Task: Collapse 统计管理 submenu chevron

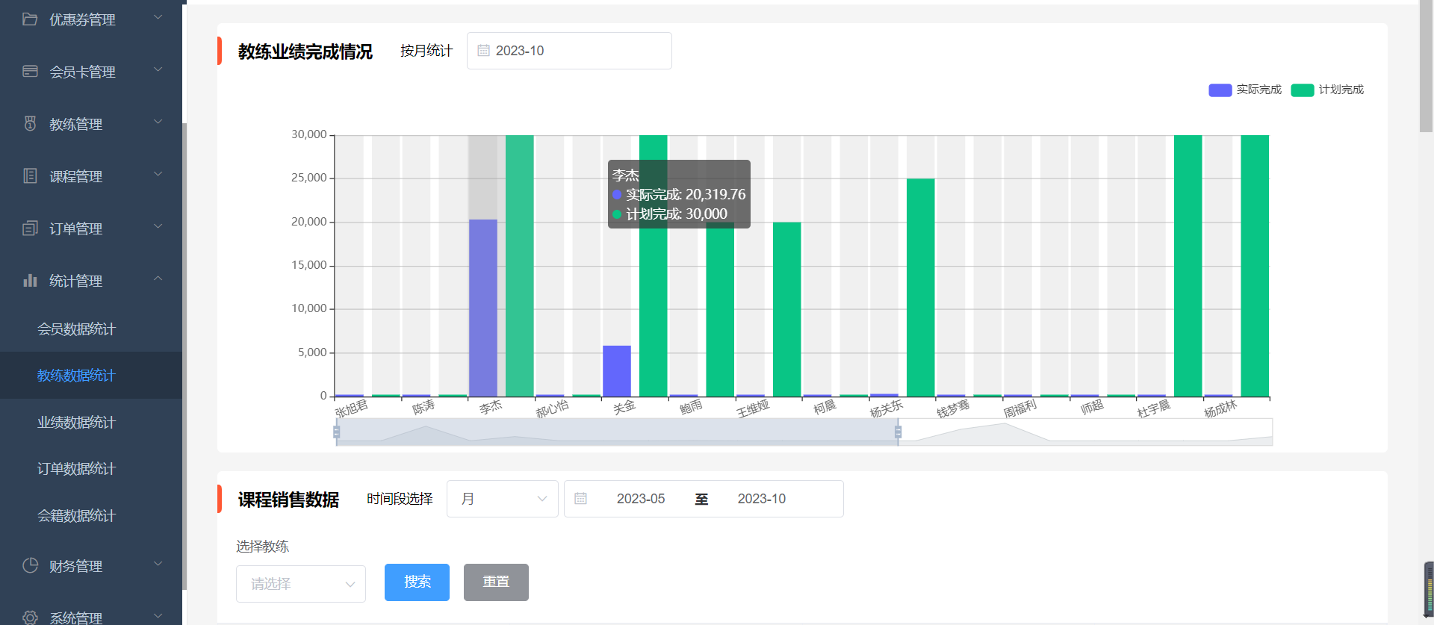Action: (158, 279)
